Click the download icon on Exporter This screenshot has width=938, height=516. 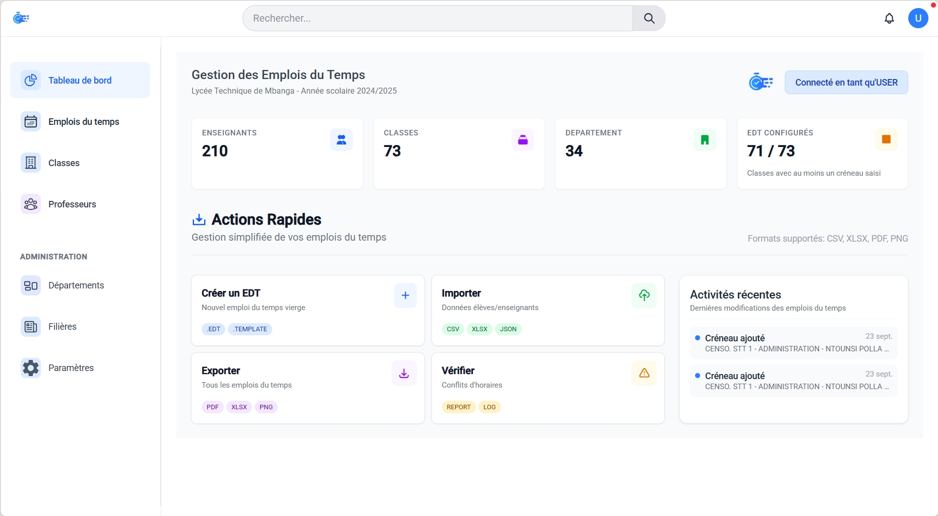click(404, 373)
